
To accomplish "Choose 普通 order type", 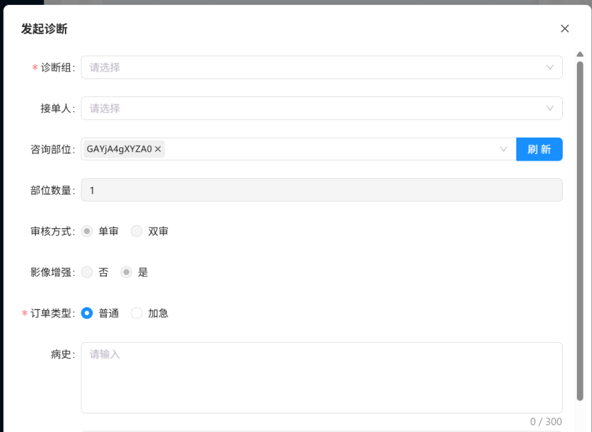I will click(x=87, y=313).
